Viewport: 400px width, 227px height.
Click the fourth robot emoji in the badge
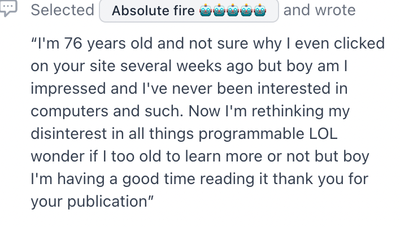pos(246,11)
